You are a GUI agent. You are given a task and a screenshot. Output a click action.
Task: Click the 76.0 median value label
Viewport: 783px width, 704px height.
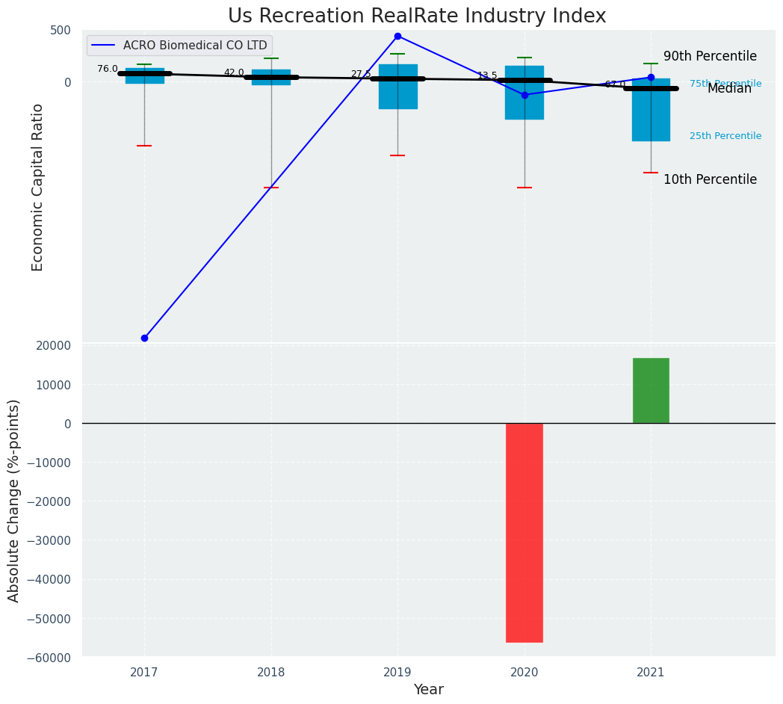107,69
